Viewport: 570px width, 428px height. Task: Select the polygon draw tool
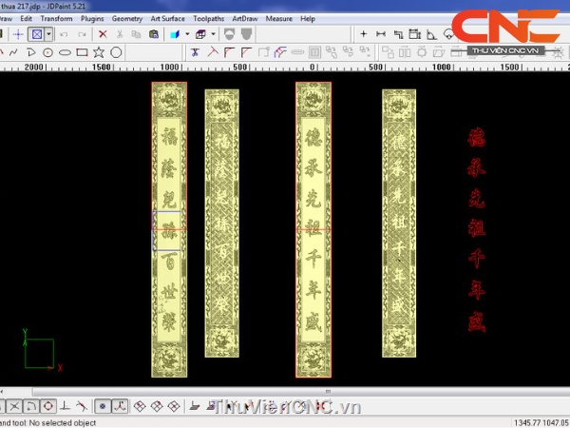(116, 52)
